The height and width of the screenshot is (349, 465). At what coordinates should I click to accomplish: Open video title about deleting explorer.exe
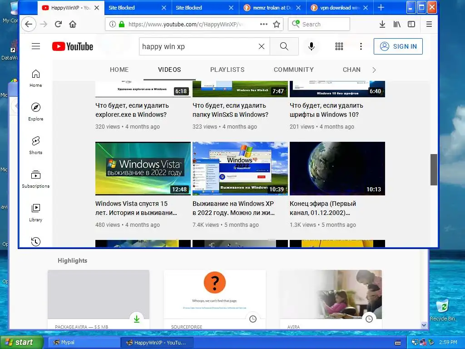tap(132, 110)
